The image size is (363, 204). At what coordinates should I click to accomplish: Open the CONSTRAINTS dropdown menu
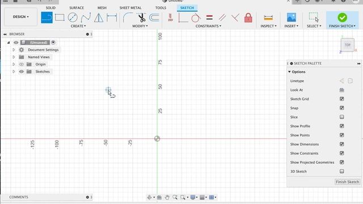(208, 26)
